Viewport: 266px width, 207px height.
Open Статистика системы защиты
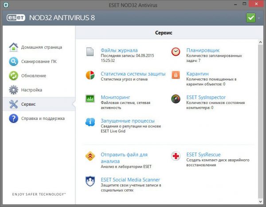133,74
